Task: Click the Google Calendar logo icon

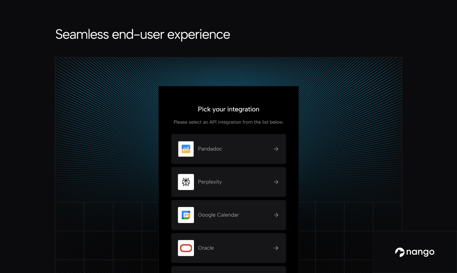Action: tap(186, 215)
